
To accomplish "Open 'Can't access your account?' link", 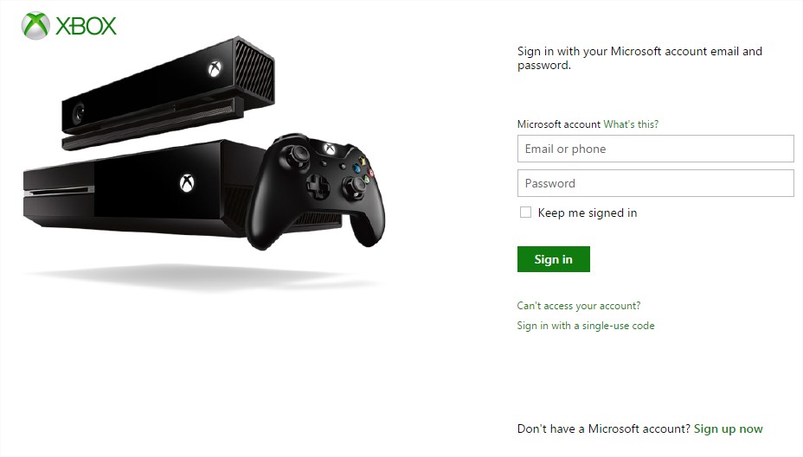I will (x=579, y=306).
